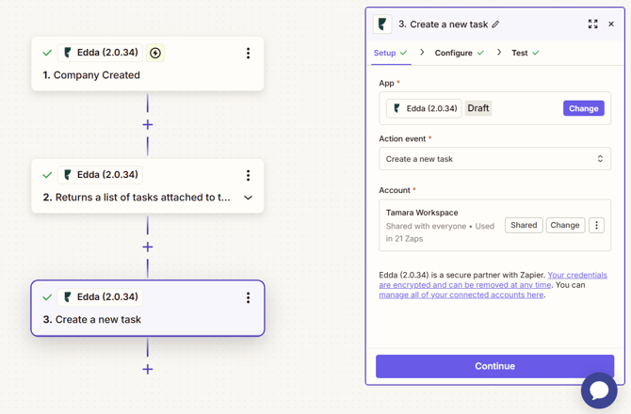Add a step after Create a new task
The width and height of the screenshot is (631, 414).
click(x=148, y=369)
